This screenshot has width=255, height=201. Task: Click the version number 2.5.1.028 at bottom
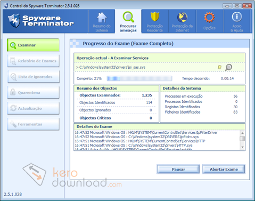click(x=13, y=194)
